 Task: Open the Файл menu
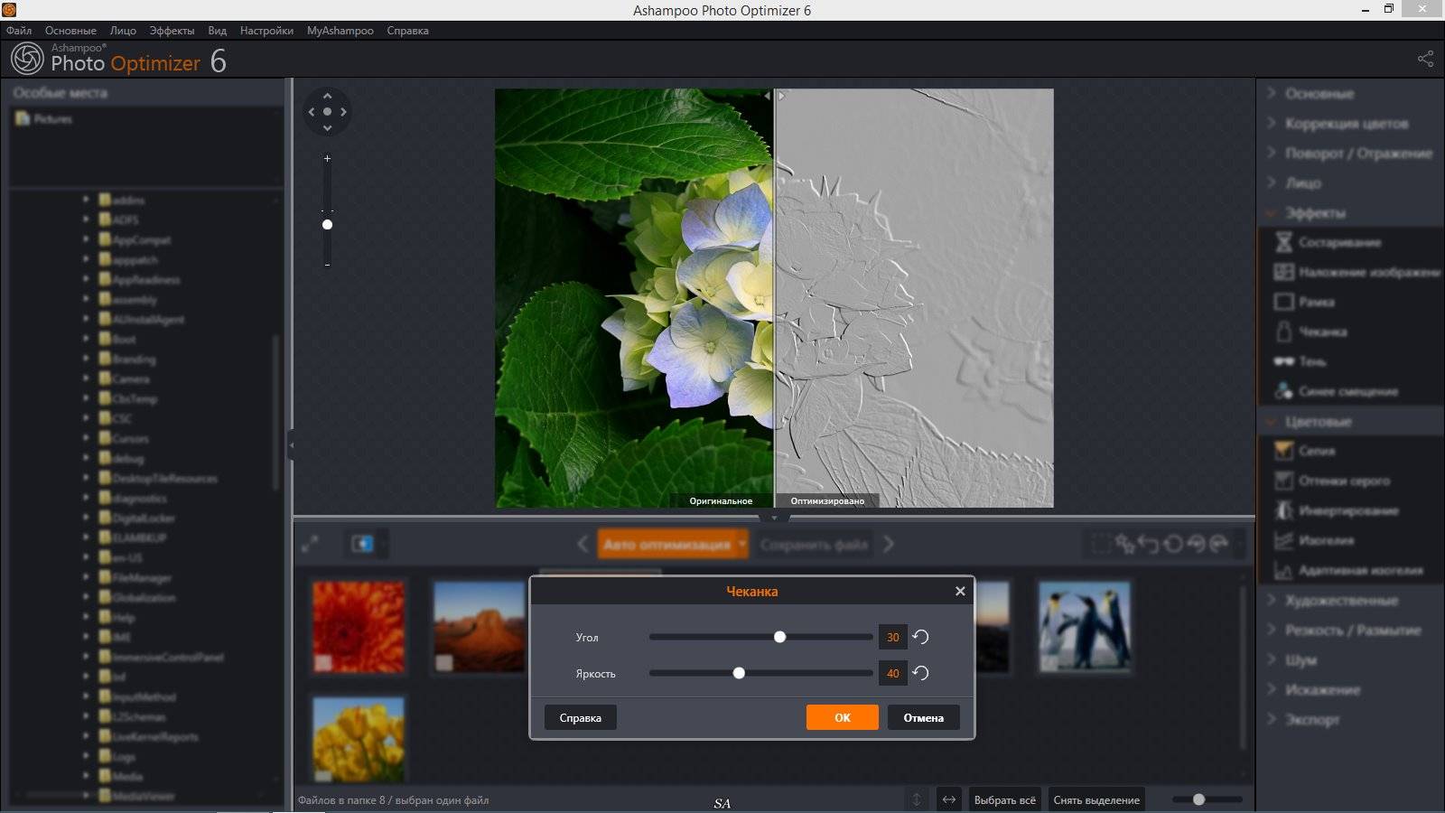[x=19, y=31]
